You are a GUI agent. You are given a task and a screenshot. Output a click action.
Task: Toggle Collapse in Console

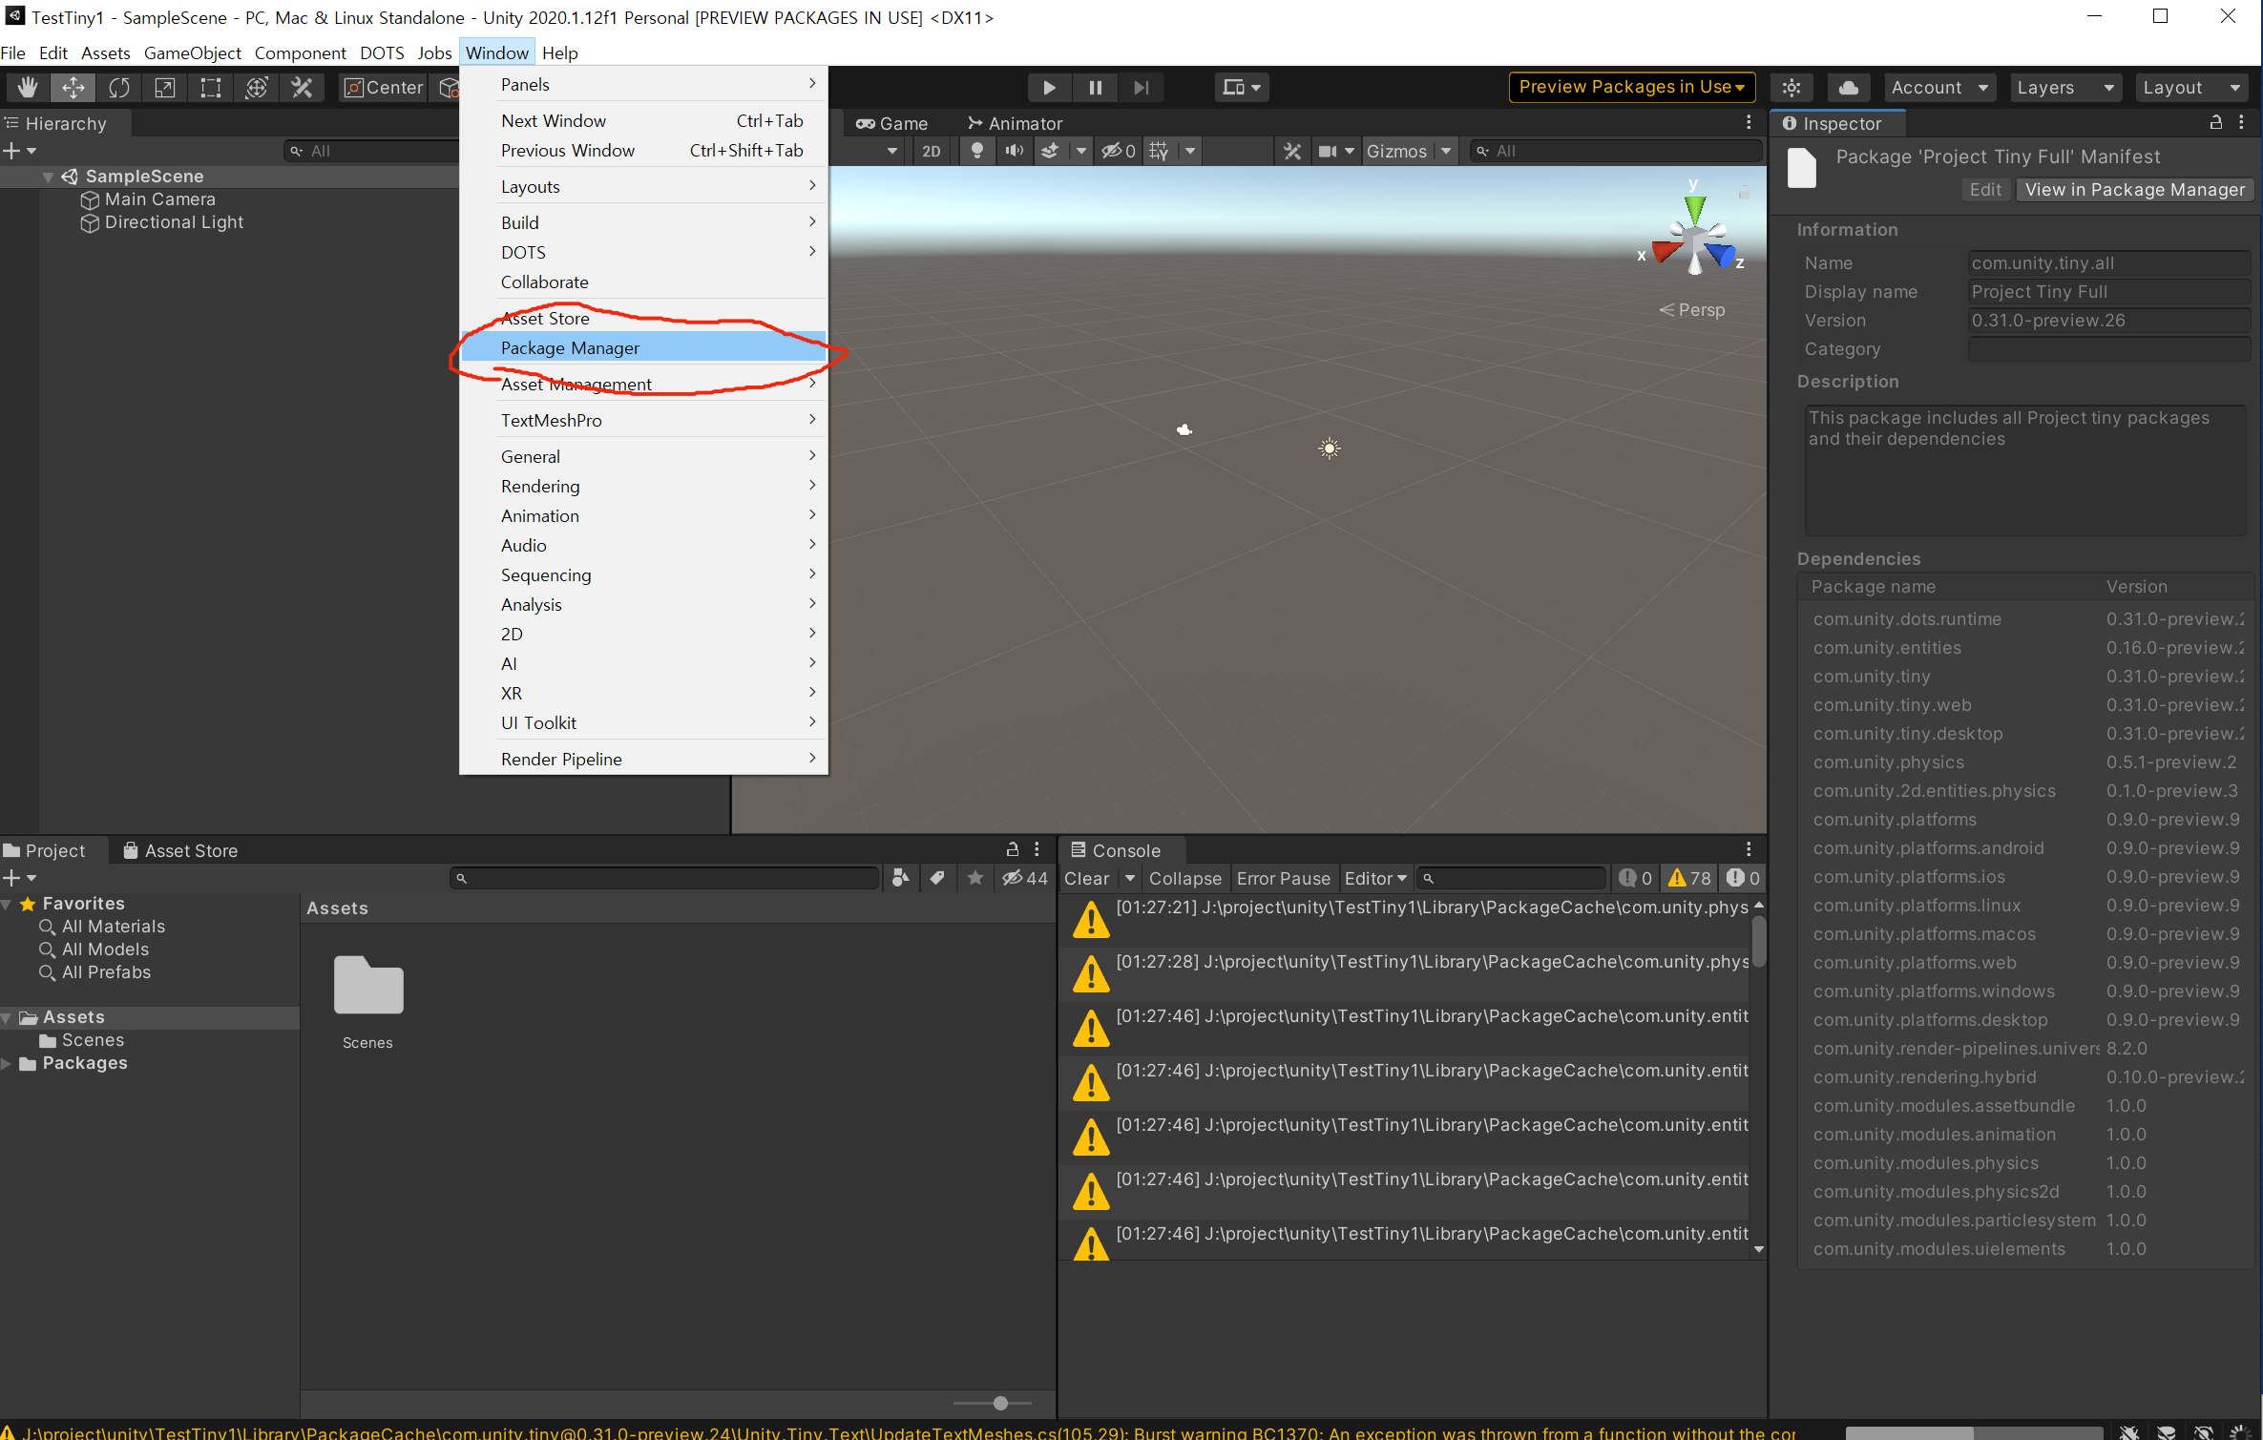click(x=1184, y=878)
